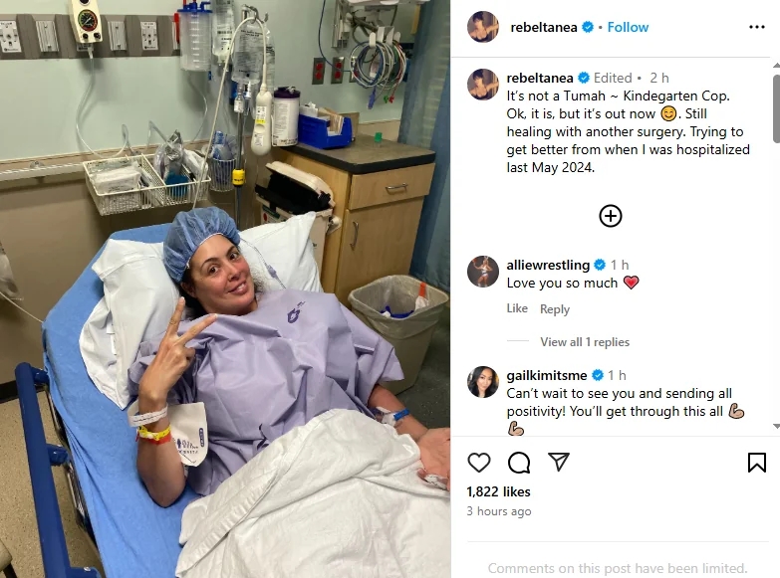Image resolution: width=780 pixels, height=578 pixels.
Task: Open gailkimitsme profile avatar
Action: click(x=483, y=382)
